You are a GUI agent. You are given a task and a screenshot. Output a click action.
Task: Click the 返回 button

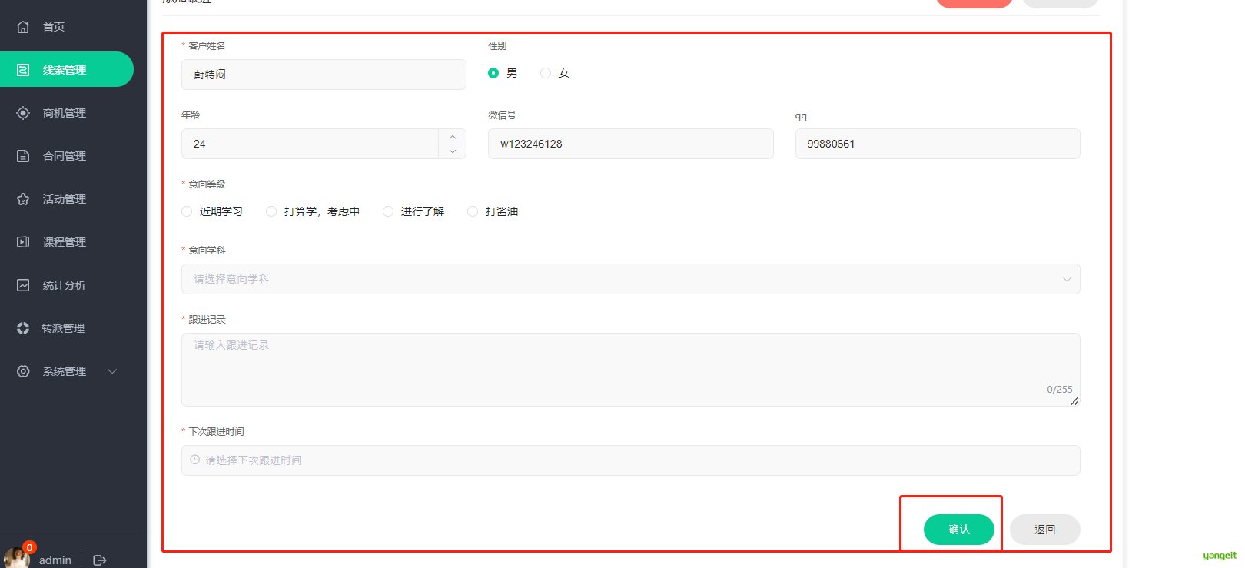click(x=1045, y=530)
